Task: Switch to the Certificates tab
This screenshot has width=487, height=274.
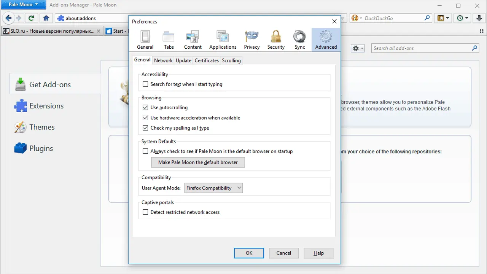Action: (207, 61)
